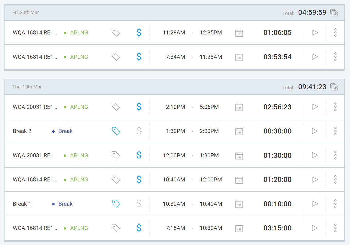Edit the 00:30:00 duration field
The height and width of the screenshot is (245, 350).
pyautogui.click(x=277, y=131)
